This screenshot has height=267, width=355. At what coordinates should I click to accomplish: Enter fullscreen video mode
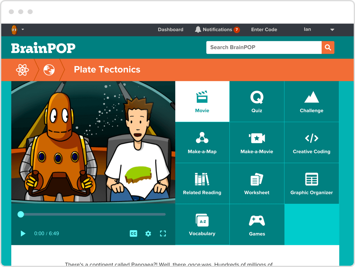point(163,233)
